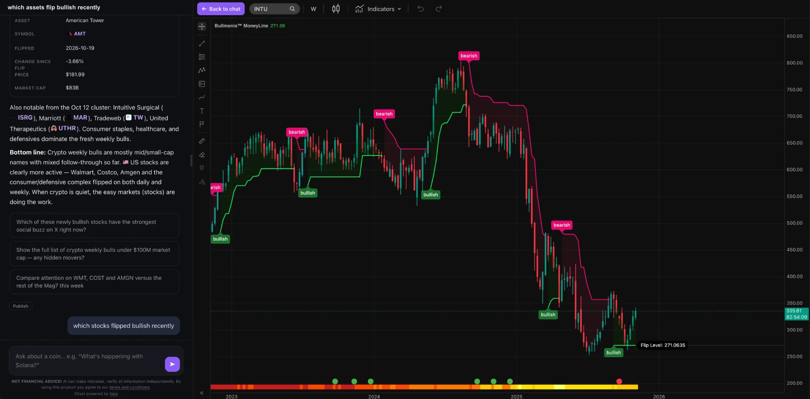This screenshot has height=399, width=810.
Task: Choose the strongest social buzz suggestion
Action: tap(94, 226)
